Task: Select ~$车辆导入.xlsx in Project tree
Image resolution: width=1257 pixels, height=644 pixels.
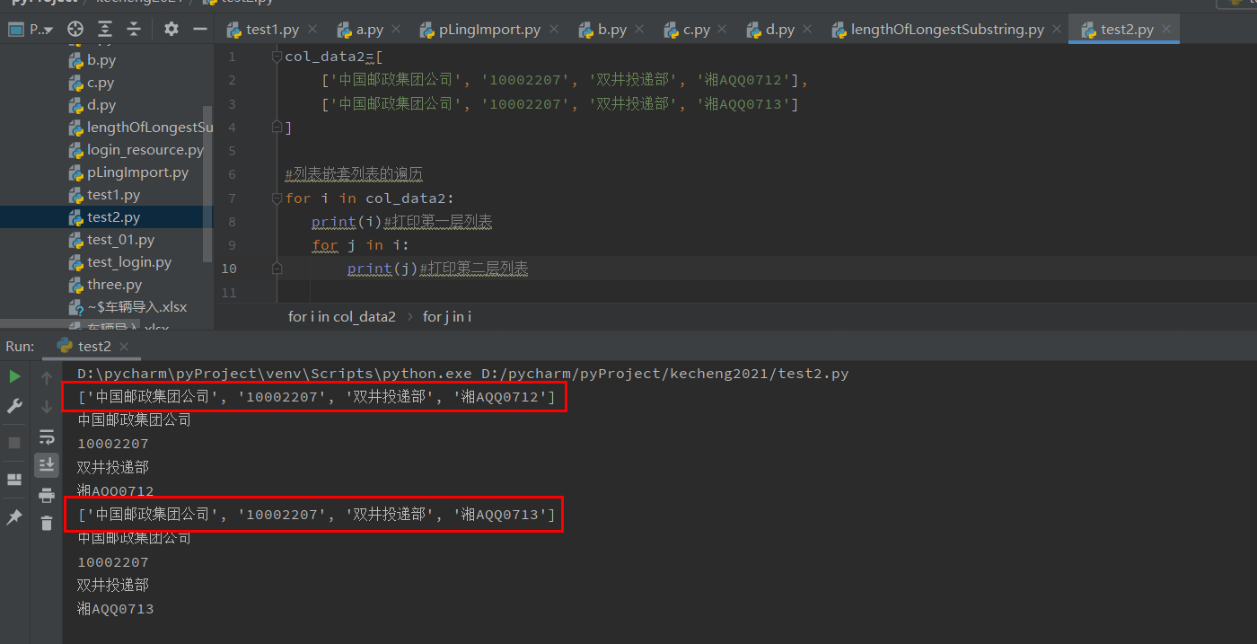Action: click(x=128, y=307)
